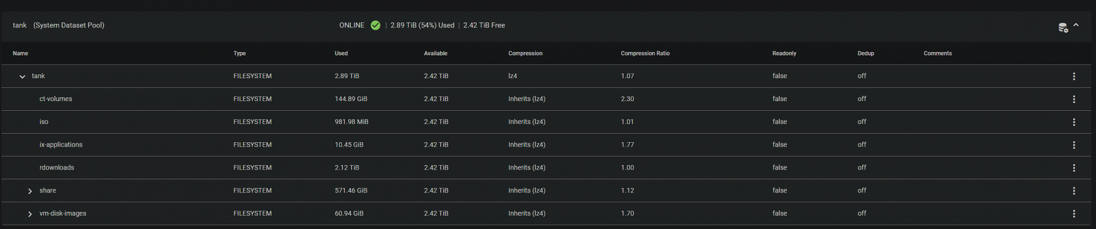Click the Name column header
This screenshot has height=229, width=1096.
point(21,53)
